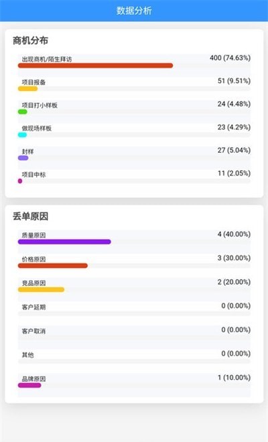Select the 客户延期 row label

tap(33, 307)
